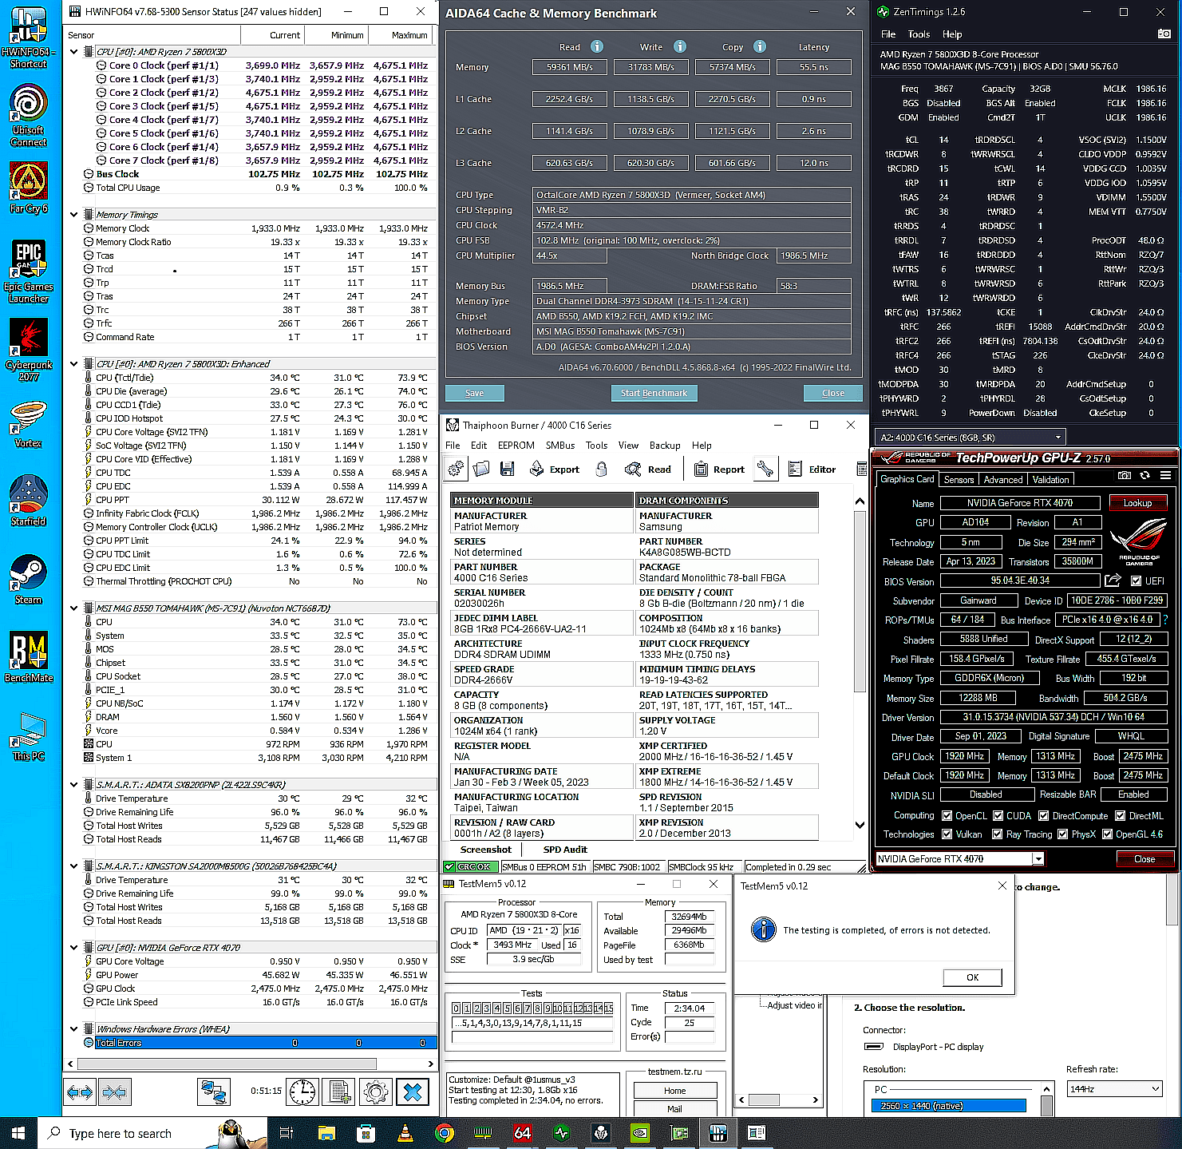The height and width of the screenshot is (1149, 1182).
Task: Click Thaiphoon Burner save floppy icon
Action: (507, 470)
